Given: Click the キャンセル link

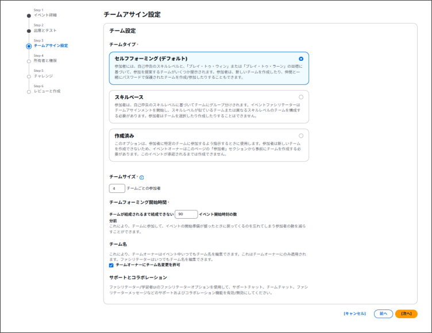Looking at the screenshot, I should pyautogui.click(x=354, y=313).
